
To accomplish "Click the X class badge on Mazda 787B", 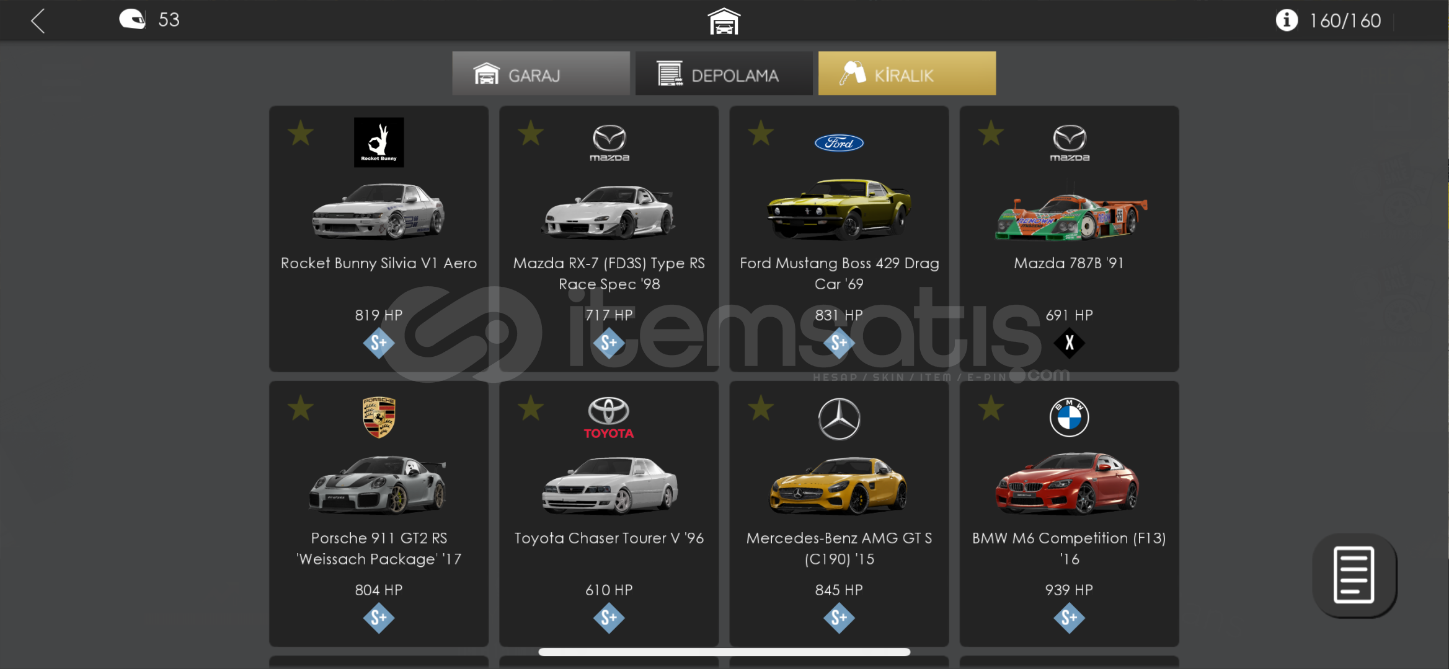I will pos(1069,343).
